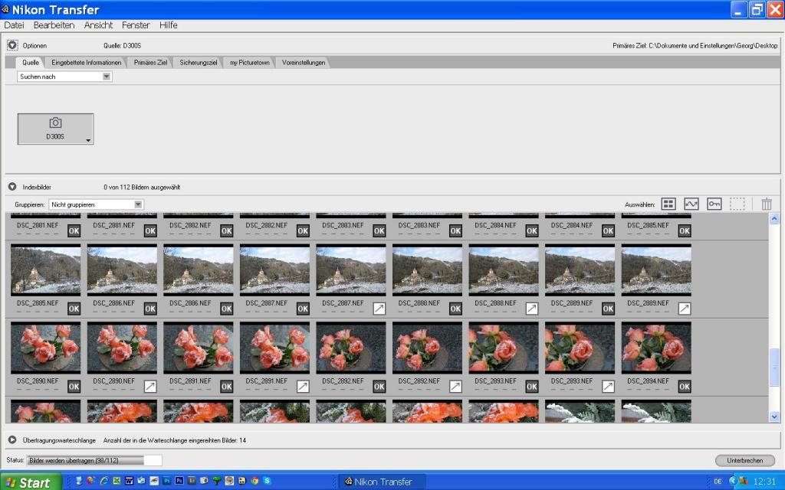This screenshot has height=490, width=785.
Task: Click the small arrow on D300S button
Action: [88, 141]
